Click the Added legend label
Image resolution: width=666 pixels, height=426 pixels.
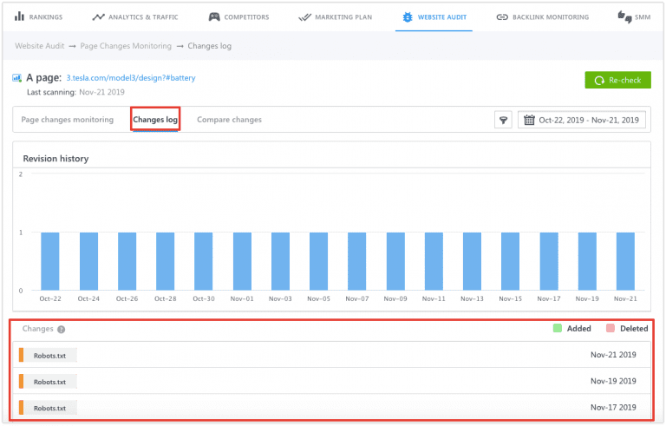click(579, 328)
